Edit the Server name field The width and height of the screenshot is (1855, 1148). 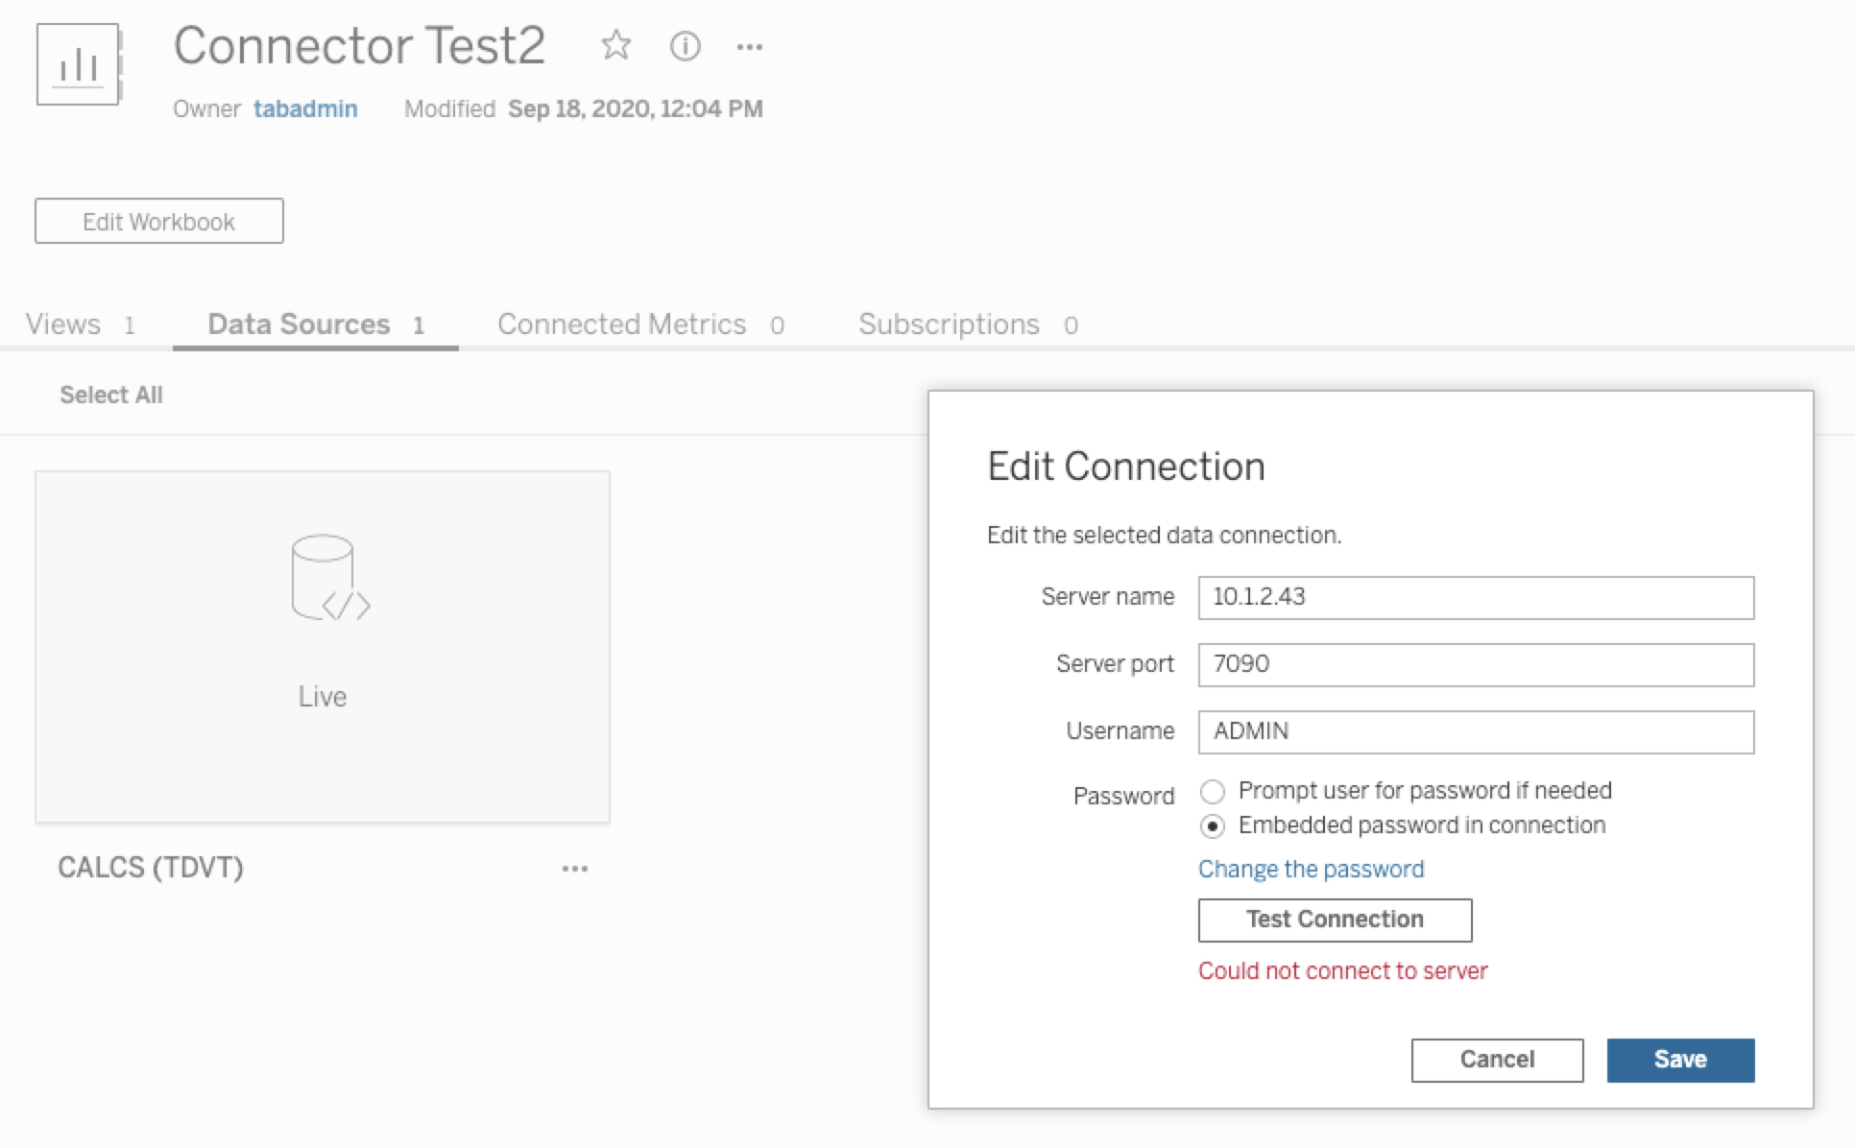coord(1476,598)
